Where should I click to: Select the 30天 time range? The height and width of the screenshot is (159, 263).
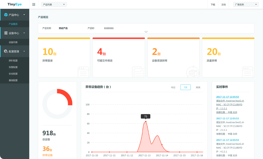pos(198,87)
